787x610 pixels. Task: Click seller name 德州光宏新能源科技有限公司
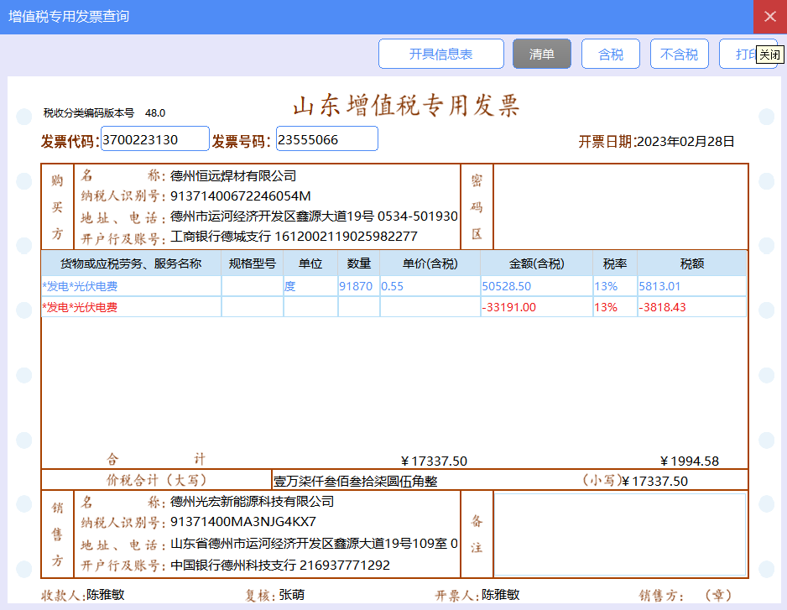pyautogui.click(x=252, y=501)
